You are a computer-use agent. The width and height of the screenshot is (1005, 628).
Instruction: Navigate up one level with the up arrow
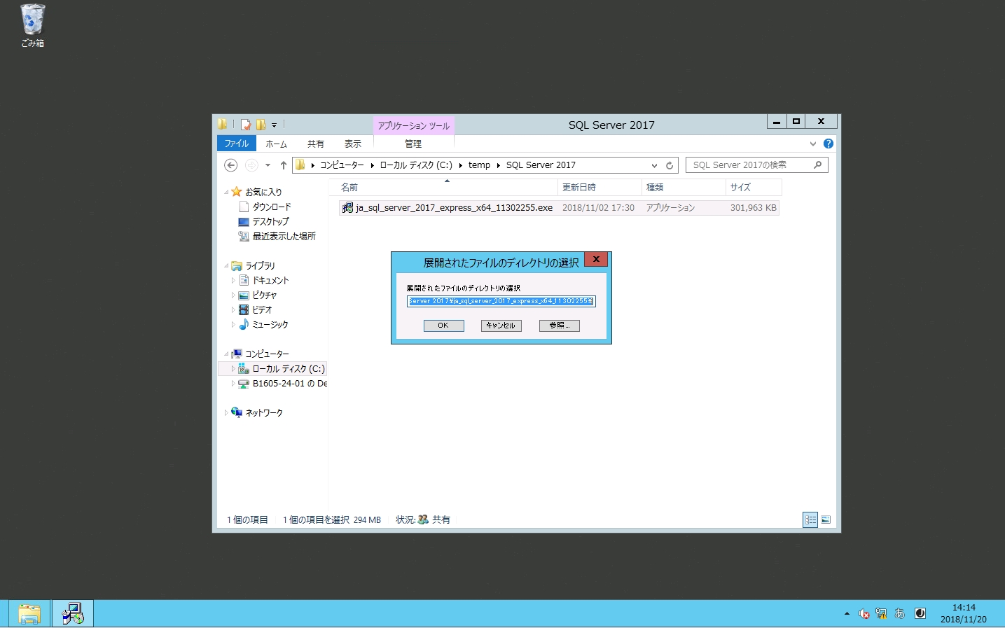click(x=283, y=165)
